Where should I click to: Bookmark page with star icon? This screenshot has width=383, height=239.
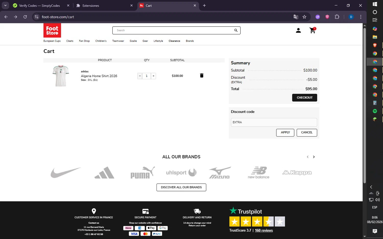[304, 17]
